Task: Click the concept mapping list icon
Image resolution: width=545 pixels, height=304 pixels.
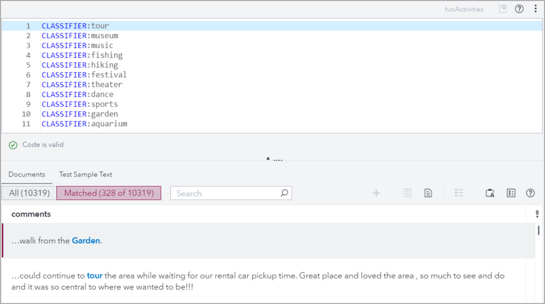Action: coord(459,193)
